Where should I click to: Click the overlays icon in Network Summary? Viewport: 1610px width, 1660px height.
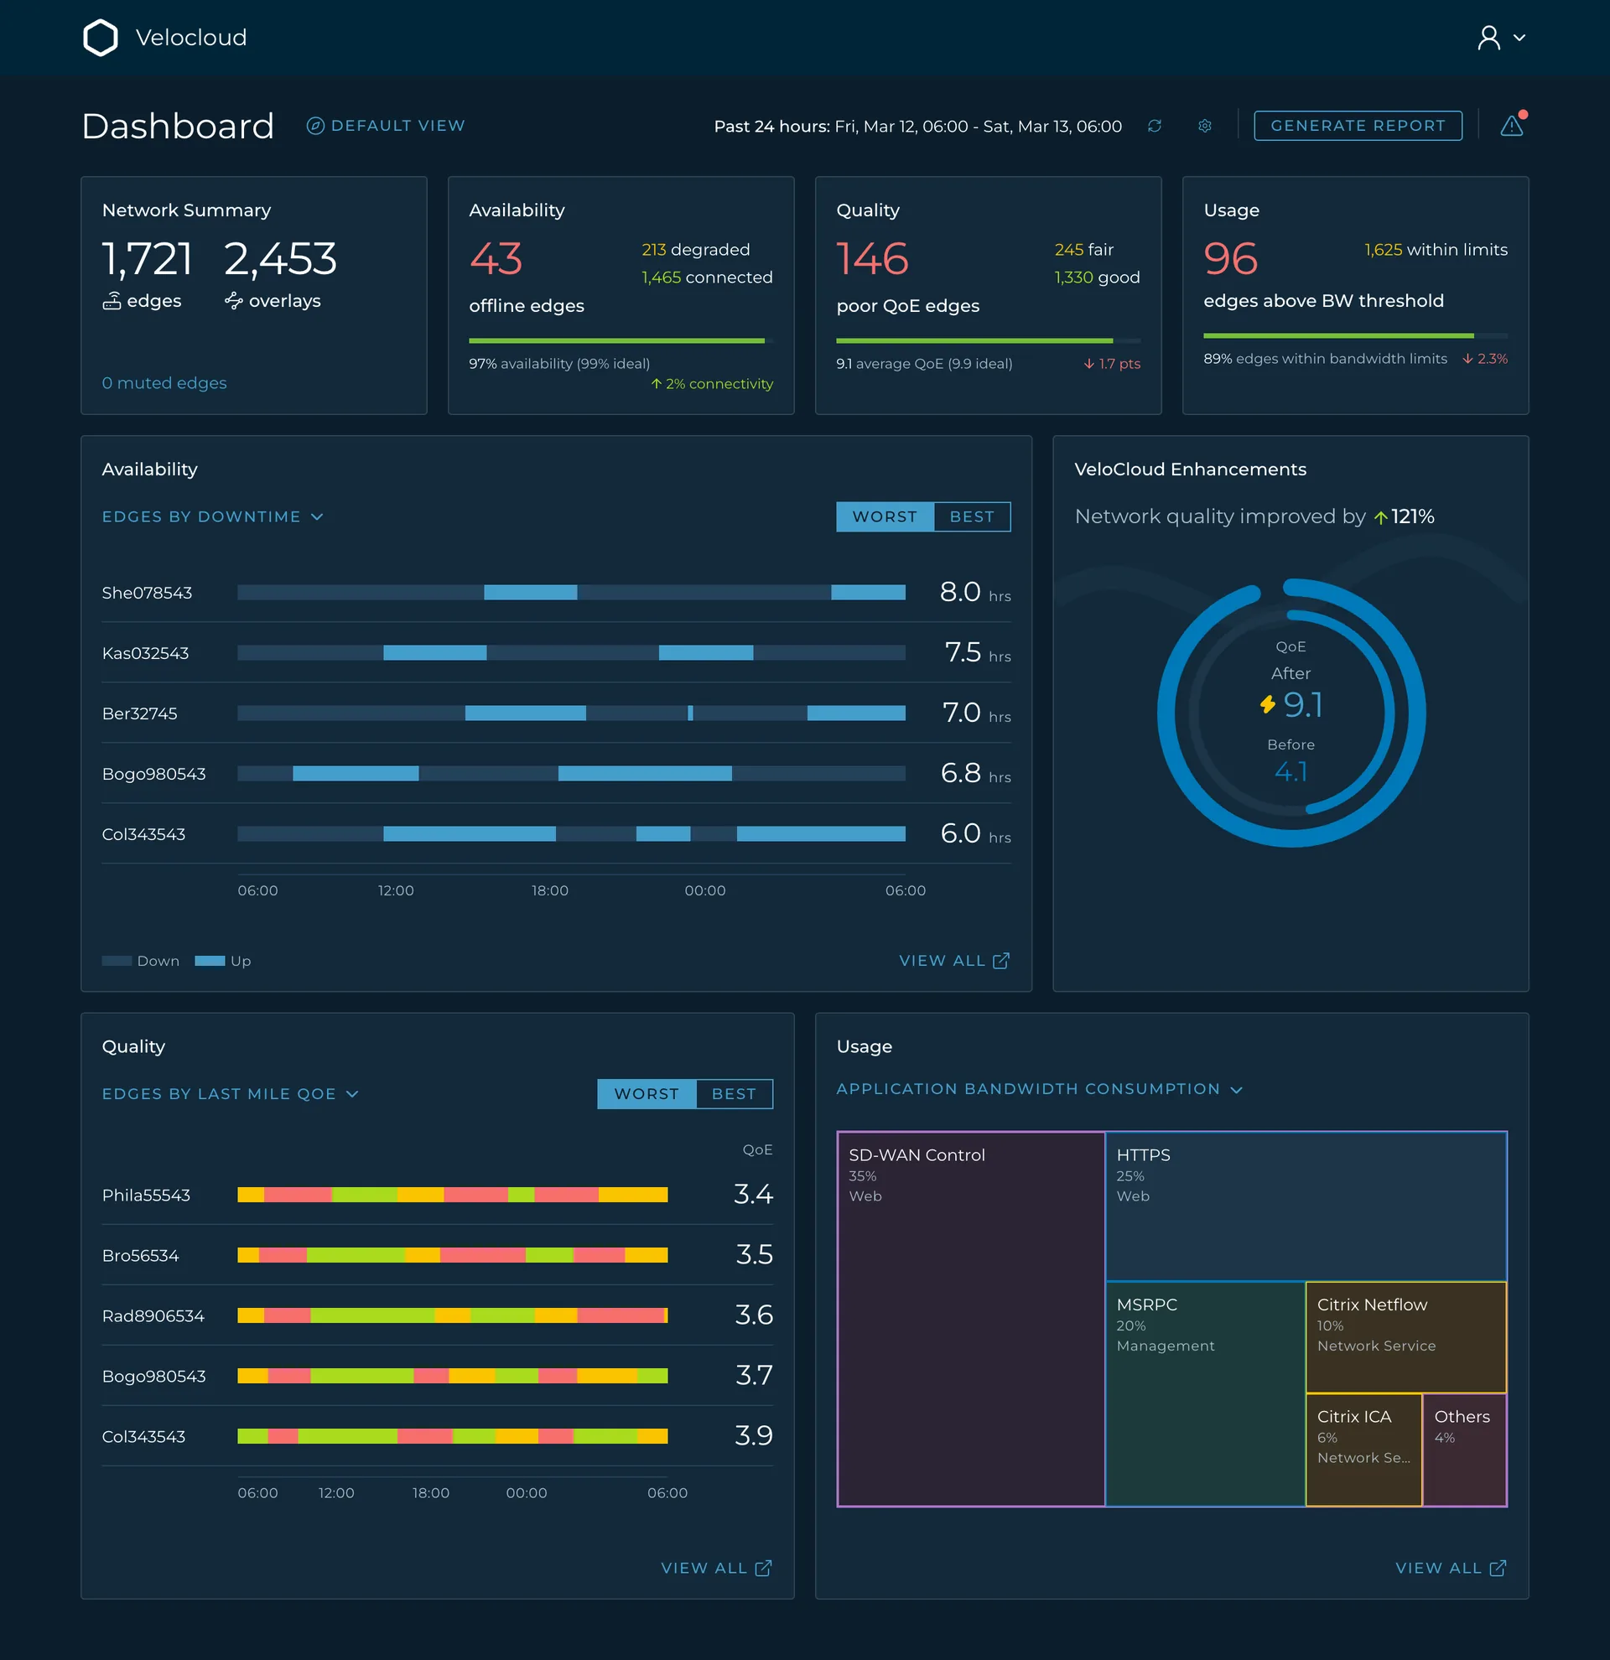pyautogui.click(x=234, y=301)
